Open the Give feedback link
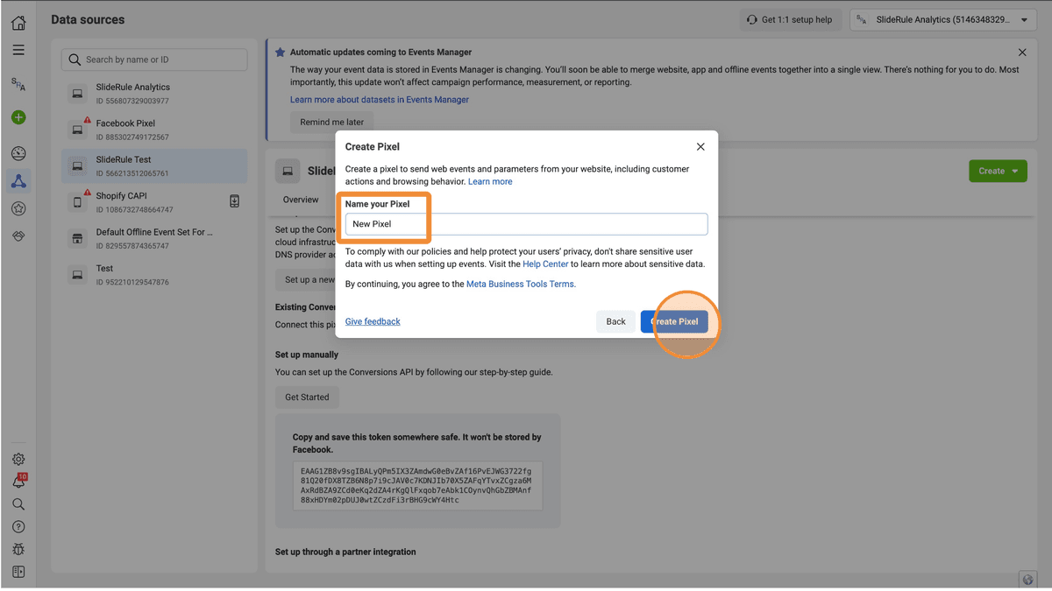Image resolution: width=1052 pixels, height=591 pixels. pyautogui.click(x=373, y=321)
